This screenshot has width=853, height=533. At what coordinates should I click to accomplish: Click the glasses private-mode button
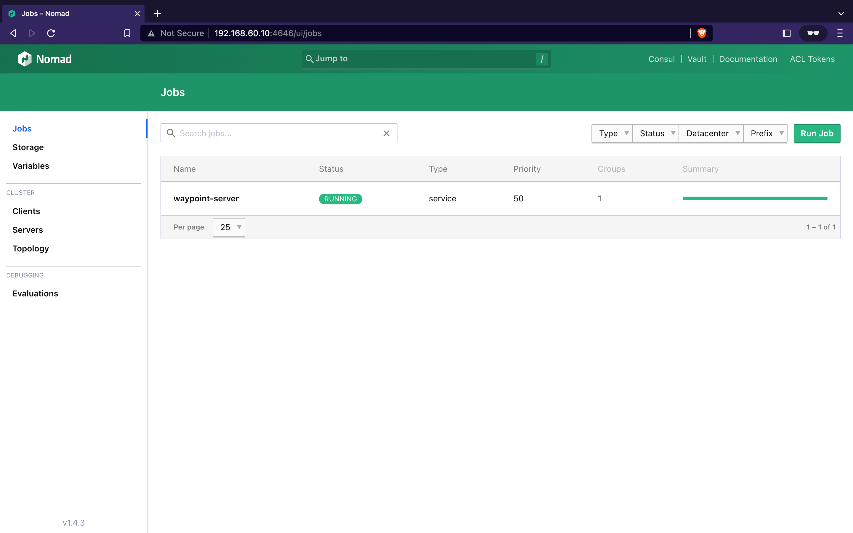pyautogui.click(x=813, y=33)
